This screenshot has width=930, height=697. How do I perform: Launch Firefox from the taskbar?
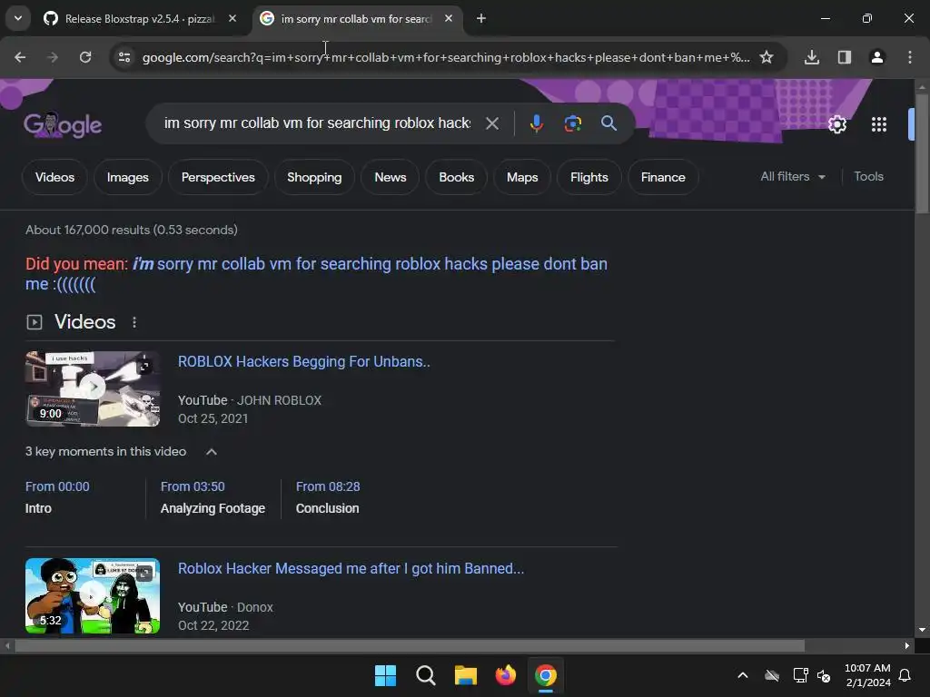point(505,675)
